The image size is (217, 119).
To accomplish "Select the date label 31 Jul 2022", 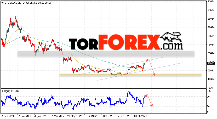I will (90, 116).
